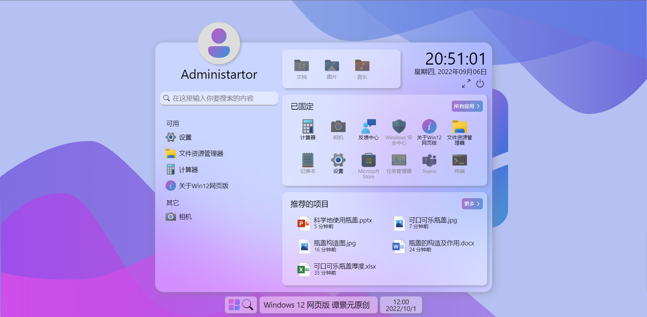Expand the All apps (所有应用) button
The height and width of the screenshot is (317, 647).
click(467, 106)
